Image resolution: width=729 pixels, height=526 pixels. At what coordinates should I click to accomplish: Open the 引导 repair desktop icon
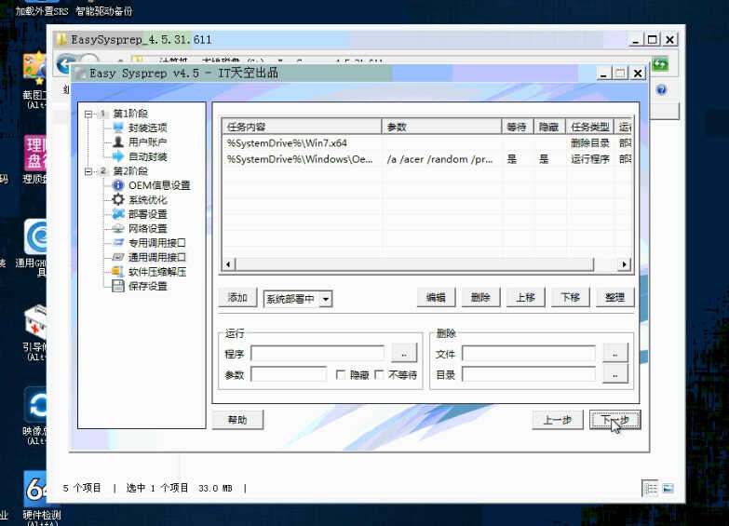tap(35, 322)
